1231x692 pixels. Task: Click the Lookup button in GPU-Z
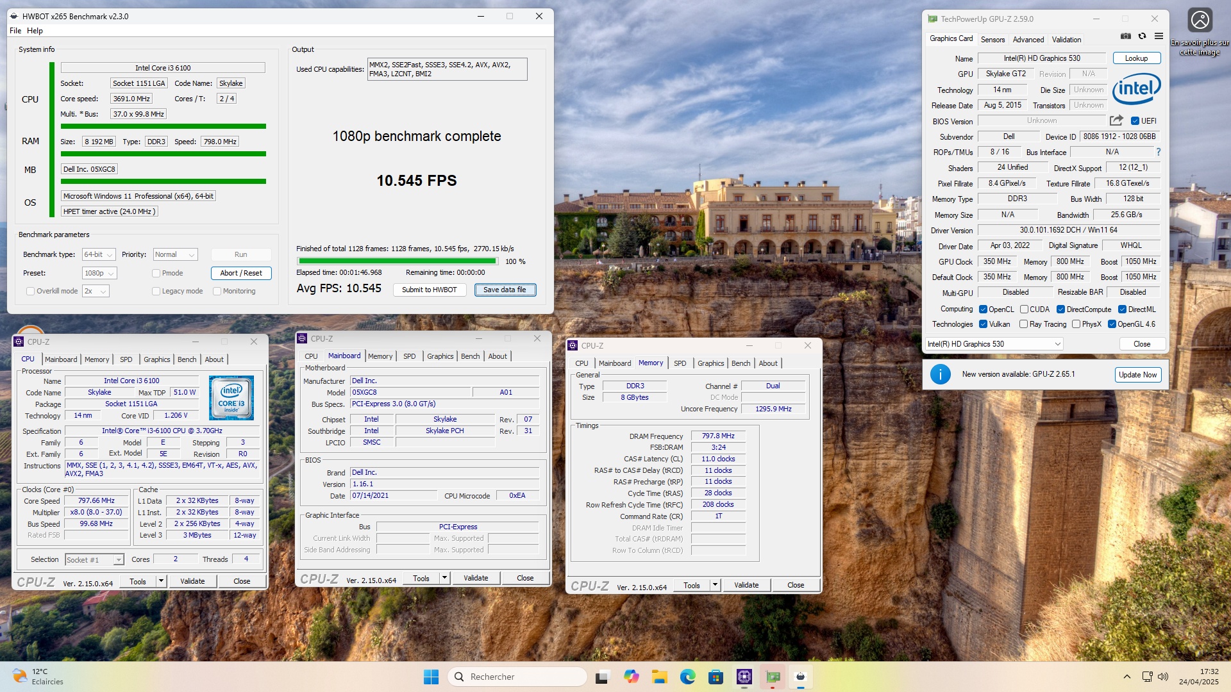pos(1136,58)
